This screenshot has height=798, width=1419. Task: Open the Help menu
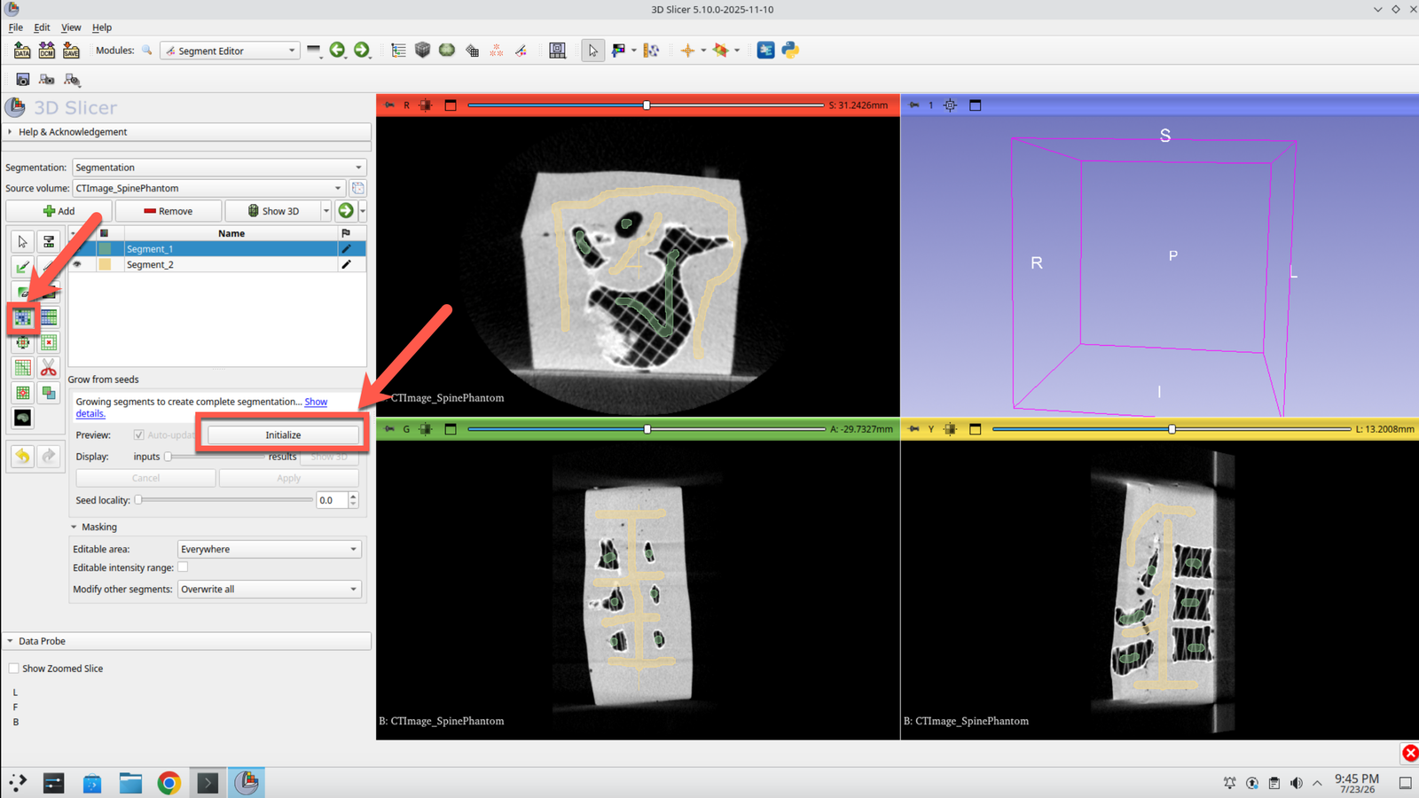tap(102, 27)
